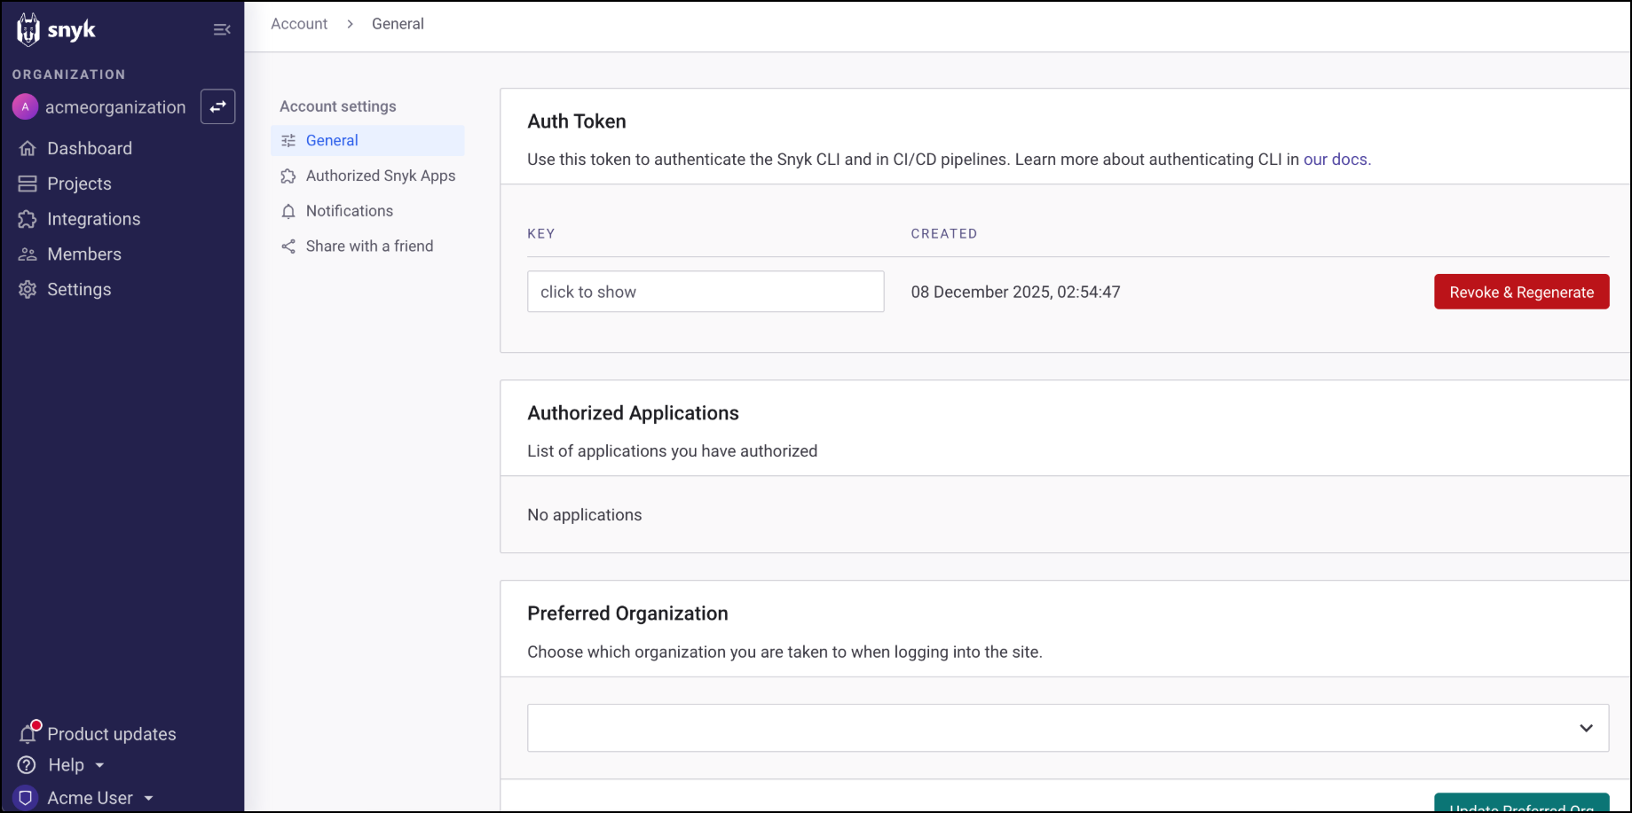Click the Snyk dog logo

(x=28, y=29)
